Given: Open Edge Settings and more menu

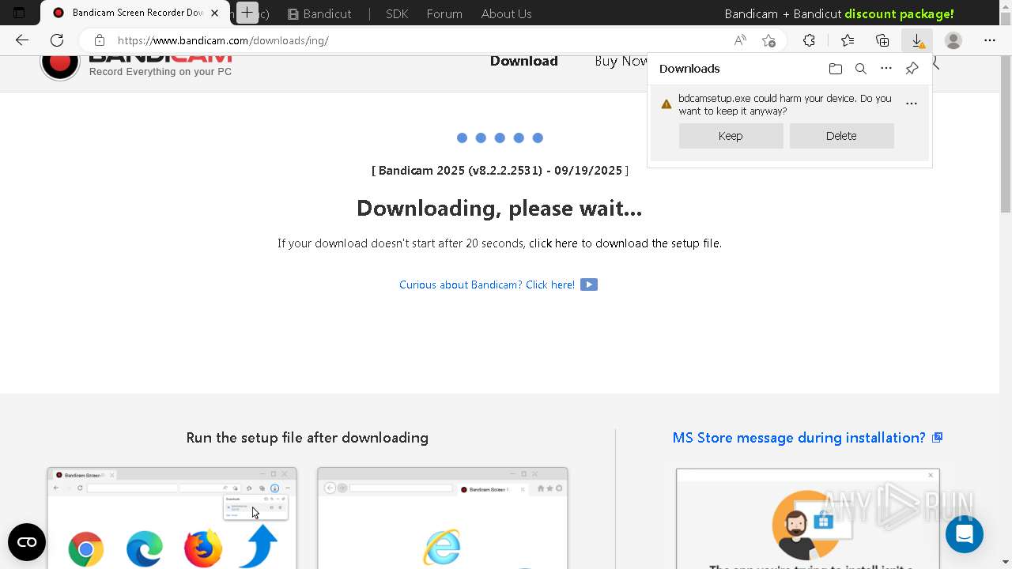Looking at the screenshot, I should [x=990, y=40].
